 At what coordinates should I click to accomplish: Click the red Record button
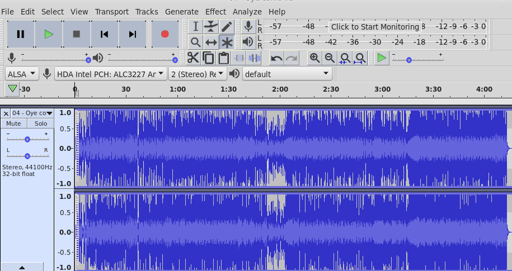coord(165,34)
